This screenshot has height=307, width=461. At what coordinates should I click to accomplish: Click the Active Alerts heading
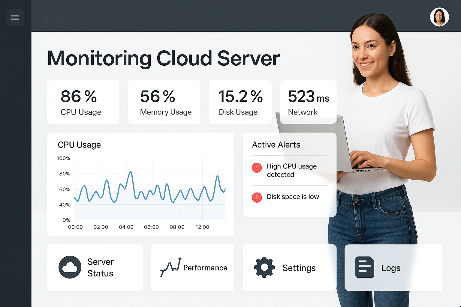tap(276, 145)
